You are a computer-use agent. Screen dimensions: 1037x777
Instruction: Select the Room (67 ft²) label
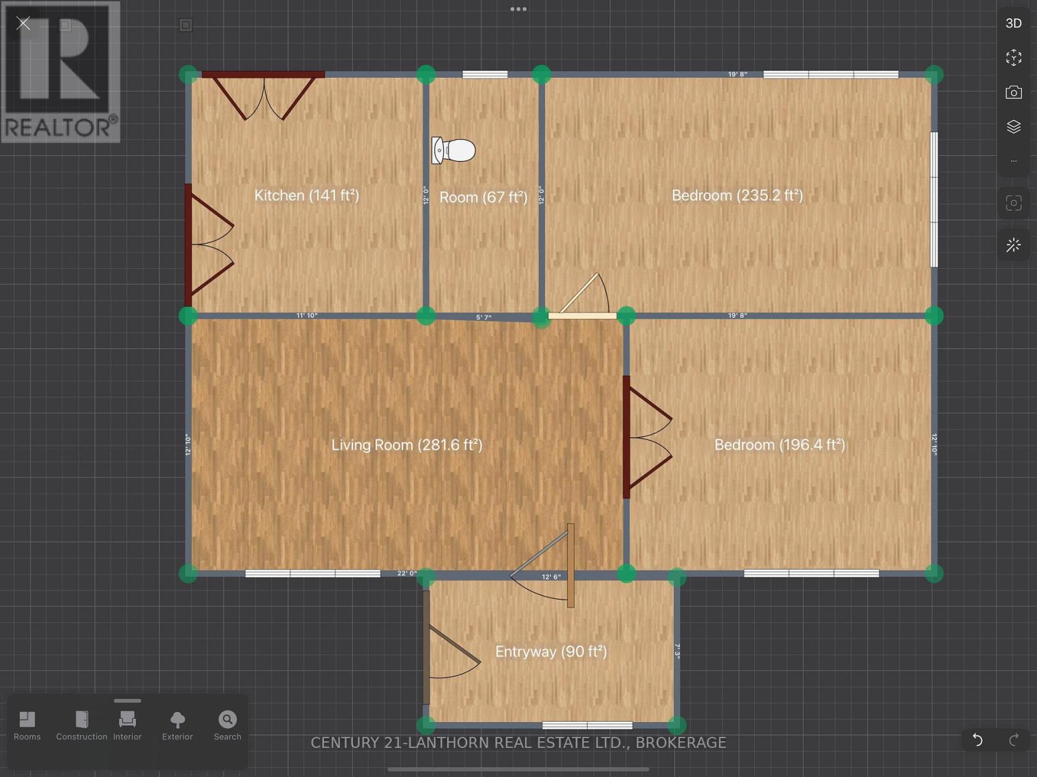484,197
